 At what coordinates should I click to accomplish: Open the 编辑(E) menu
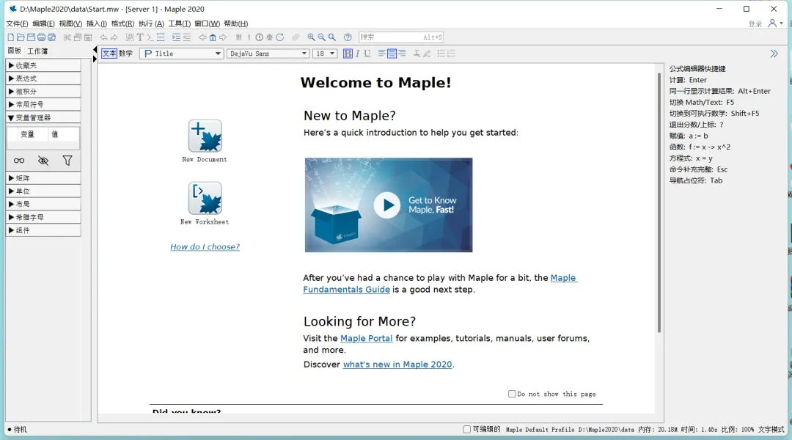(x=43, y=23)
